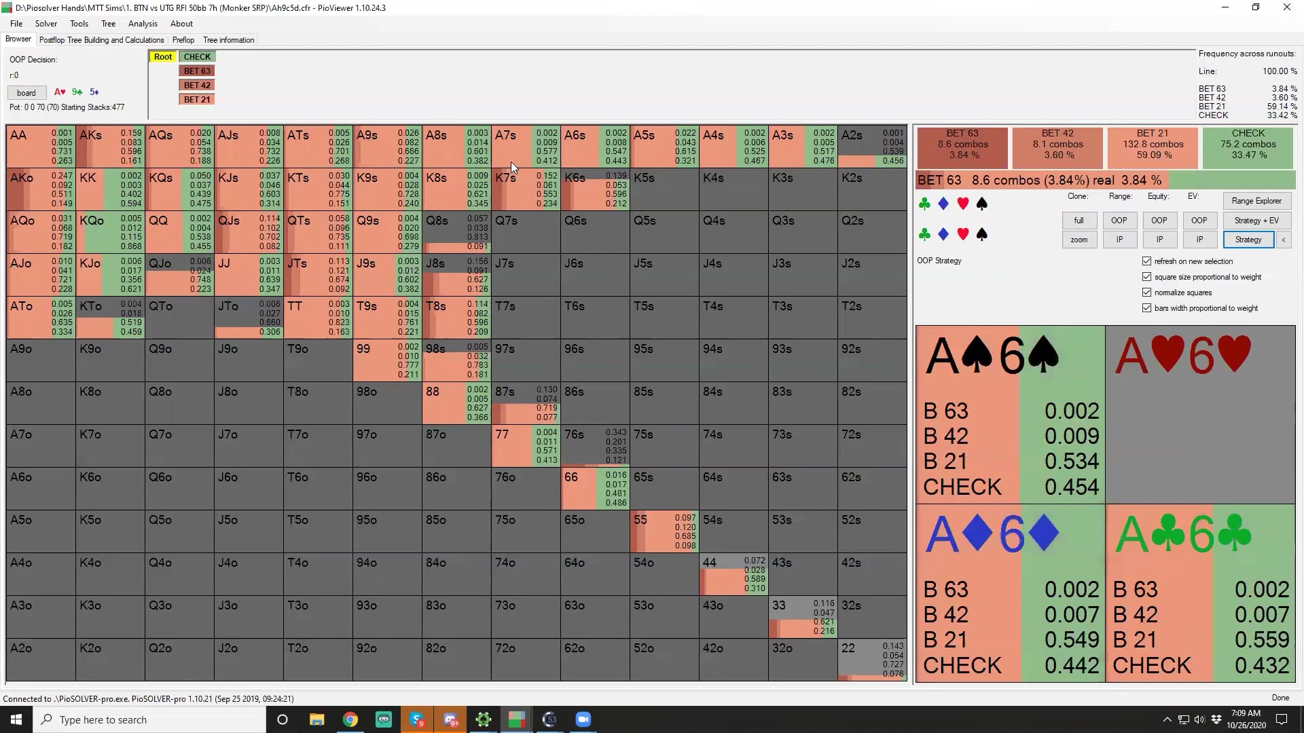Open Google Chrome from the taskbar
This screenshot has height=733, width=1304.
[350, 719]
